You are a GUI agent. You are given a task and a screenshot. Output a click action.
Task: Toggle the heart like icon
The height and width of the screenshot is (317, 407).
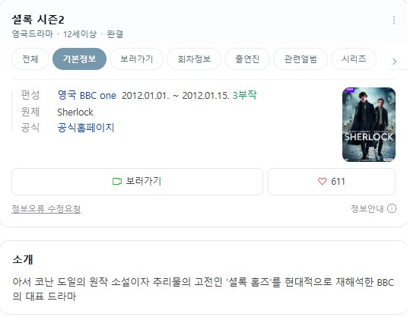coord(322,182)
